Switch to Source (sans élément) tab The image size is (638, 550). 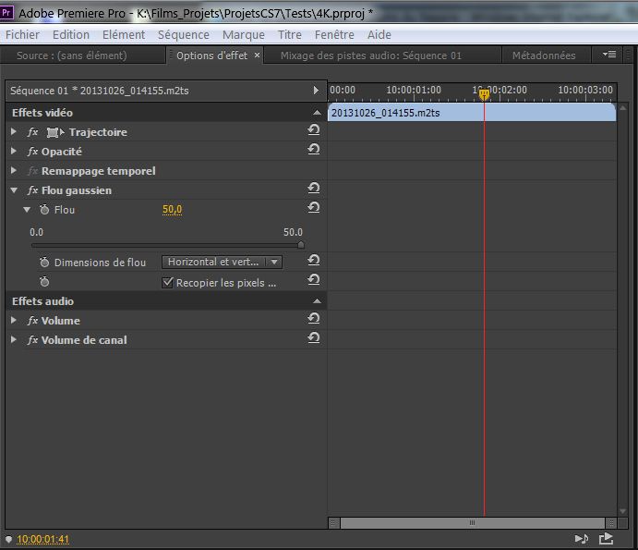(x=72, y=55)
